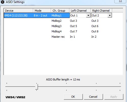This screenshot has height=102, width=127.
Task: Select the Out 1 combo box field
Action: point(80,15)
